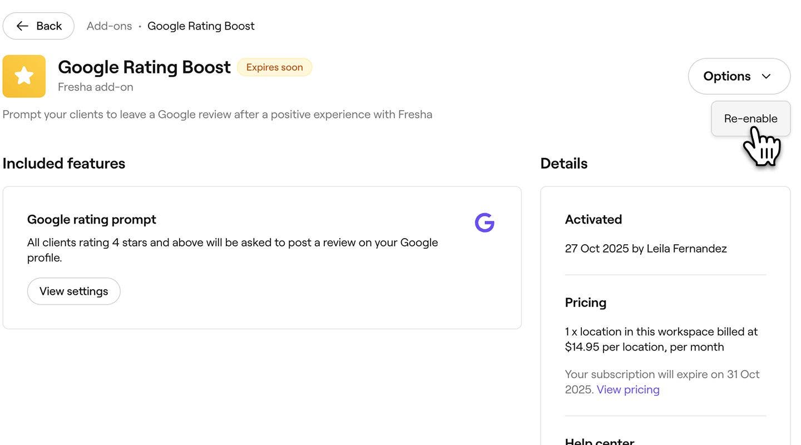Click the Google rating prompt feature title

(x=92, y=220)
